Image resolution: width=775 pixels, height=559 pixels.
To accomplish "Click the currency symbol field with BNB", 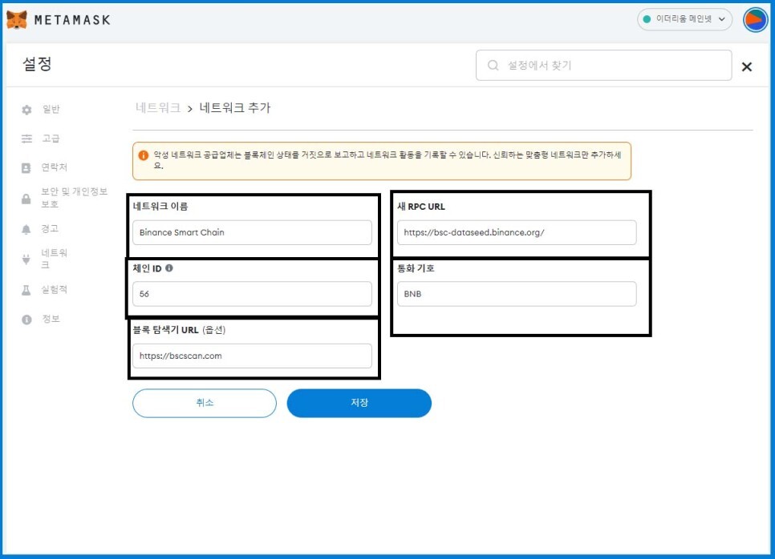I will coord(517,294).
